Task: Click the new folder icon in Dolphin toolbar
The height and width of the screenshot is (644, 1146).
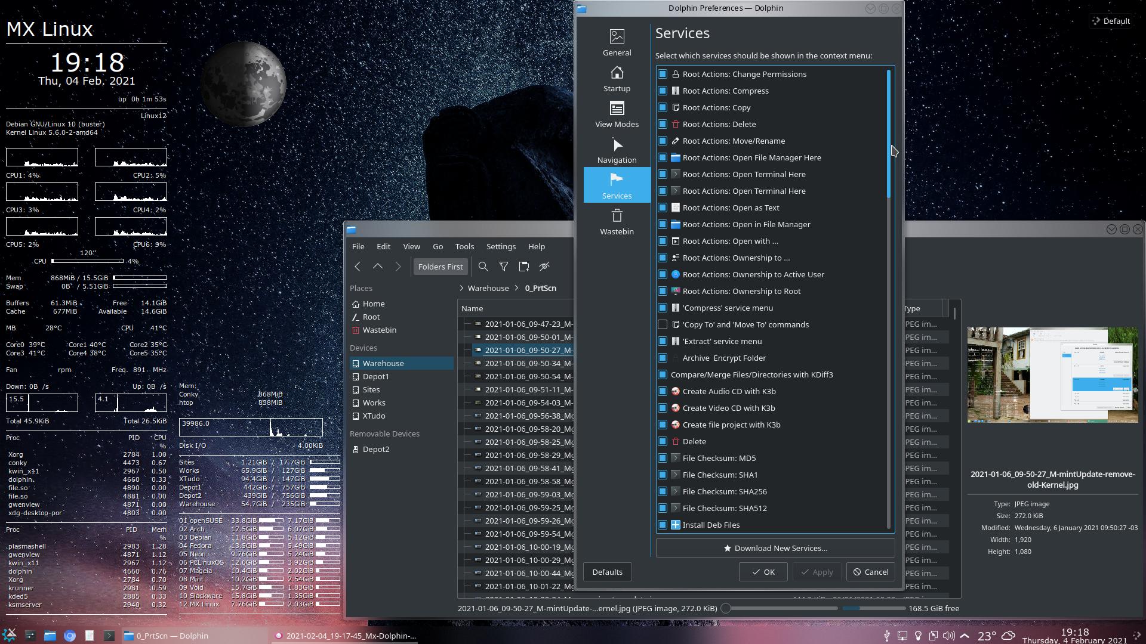Action: point(523,267)
